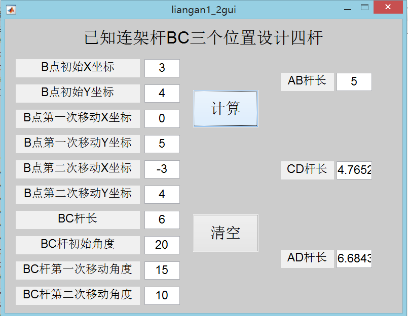
Task: Click the BC杆初始角度 field showing 20
Action: click(x=162, y=245)
